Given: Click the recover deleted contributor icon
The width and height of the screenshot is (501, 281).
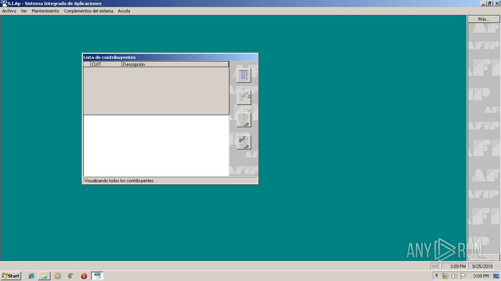Looking at the screenshot, I should [243, 142].
